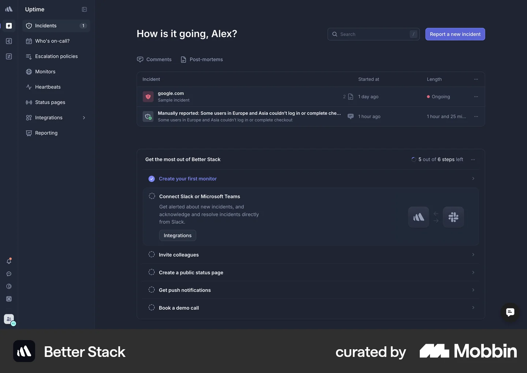527x373 pixels.
Task: Open notifications bell icon
Action: click(9, 261)
